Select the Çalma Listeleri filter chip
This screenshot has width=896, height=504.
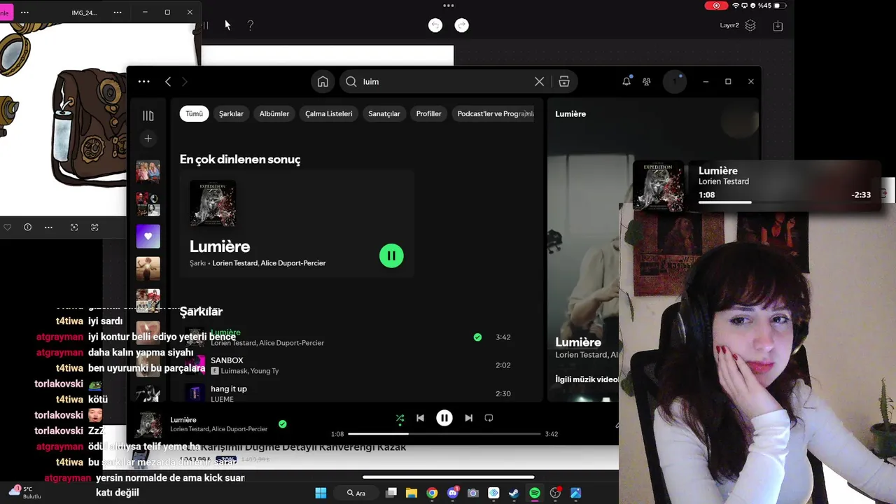tap(329, 113)
